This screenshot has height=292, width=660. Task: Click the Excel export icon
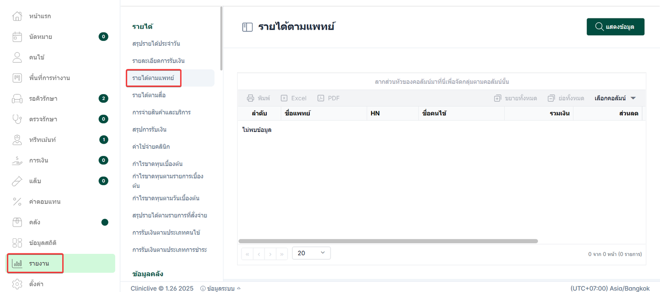[x=284, y=98]
